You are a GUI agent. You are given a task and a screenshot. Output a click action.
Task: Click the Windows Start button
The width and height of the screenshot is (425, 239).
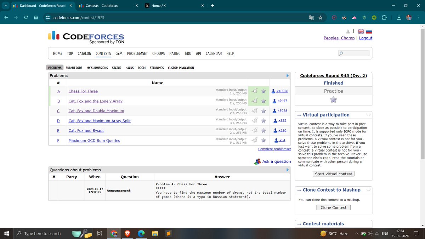(6, 233)
